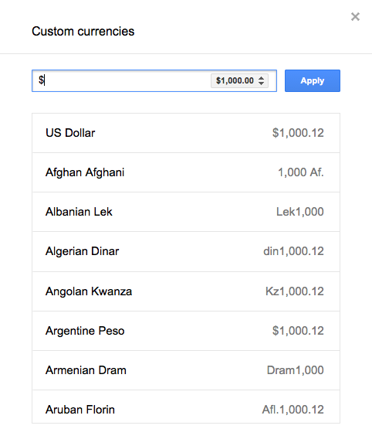The height and width of the screenshot is (446, 372).
Task: Choose the Argentine Peso entry
Action: 186,331
